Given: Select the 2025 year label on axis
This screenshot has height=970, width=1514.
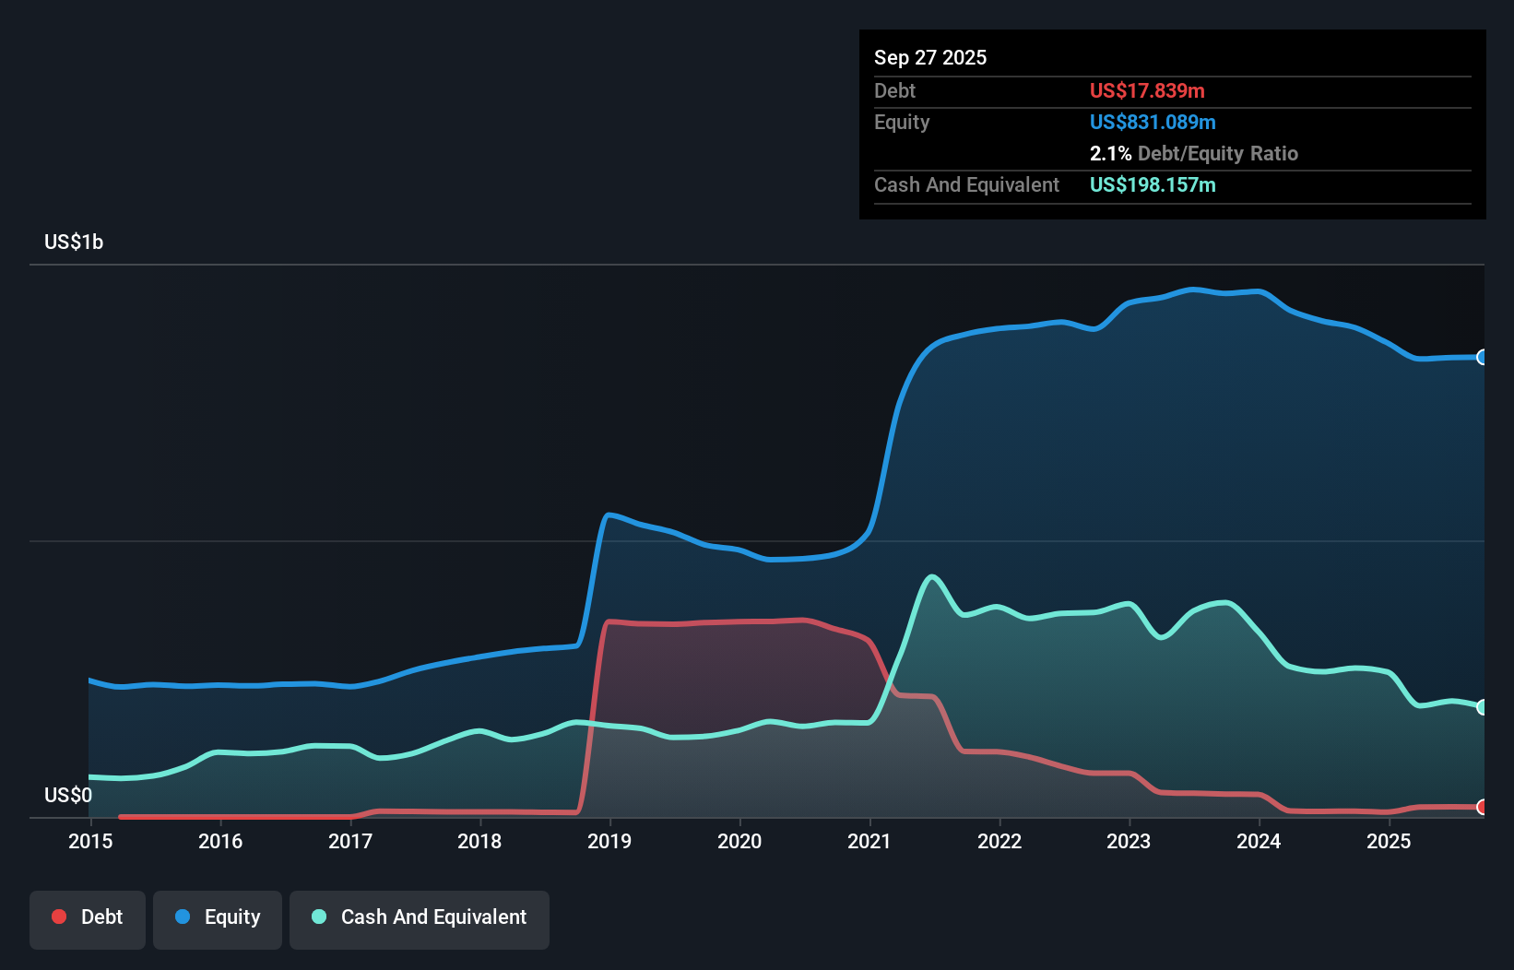Looking at the screenshot, I should click(1389, 841).
